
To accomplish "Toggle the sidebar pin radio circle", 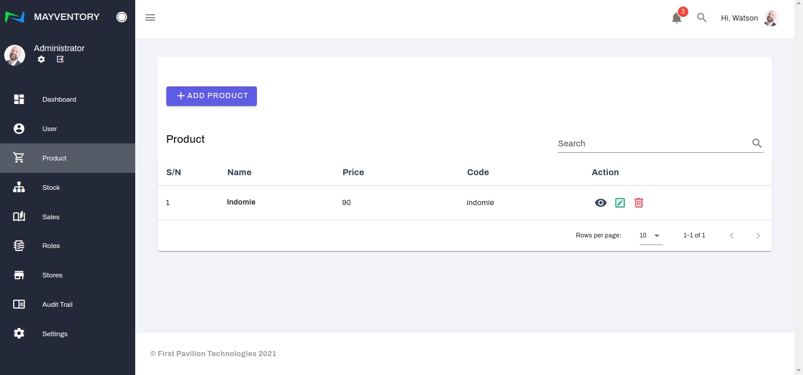I will click(122, 17).
